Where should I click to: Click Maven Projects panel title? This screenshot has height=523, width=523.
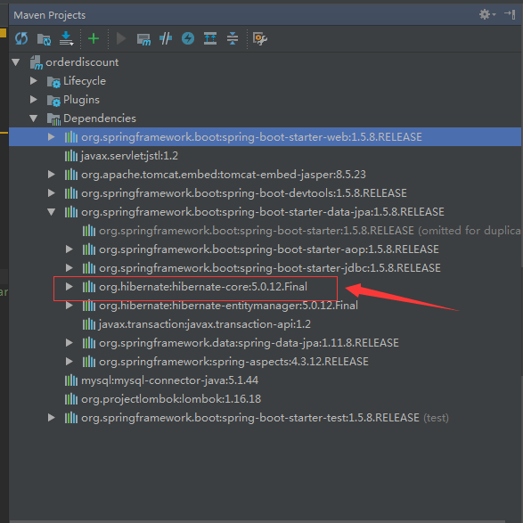pos(49,15)
